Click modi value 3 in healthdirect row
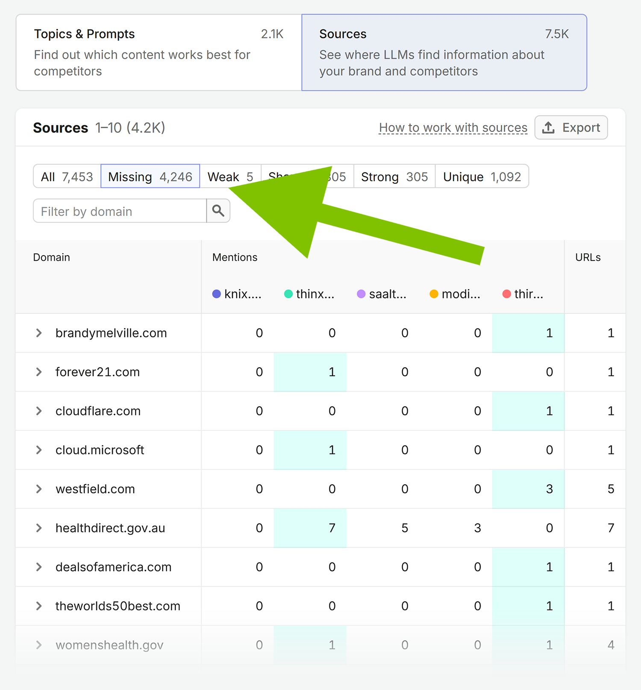641x690 pixels. pyautogui.click(x=478, y=528)
